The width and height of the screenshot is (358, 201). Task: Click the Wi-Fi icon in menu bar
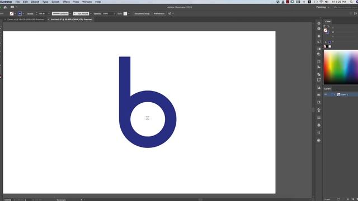(321, 2)
